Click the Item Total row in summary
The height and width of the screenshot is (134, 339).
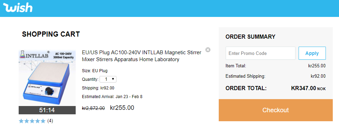tap(276, 66)
